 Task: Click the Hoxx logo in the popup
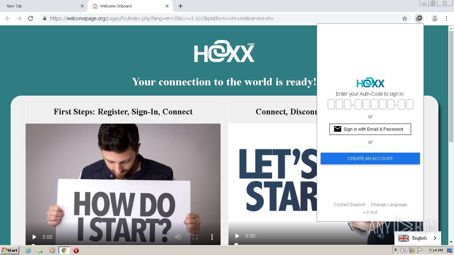pyautogui.click(x=370, y=83)
